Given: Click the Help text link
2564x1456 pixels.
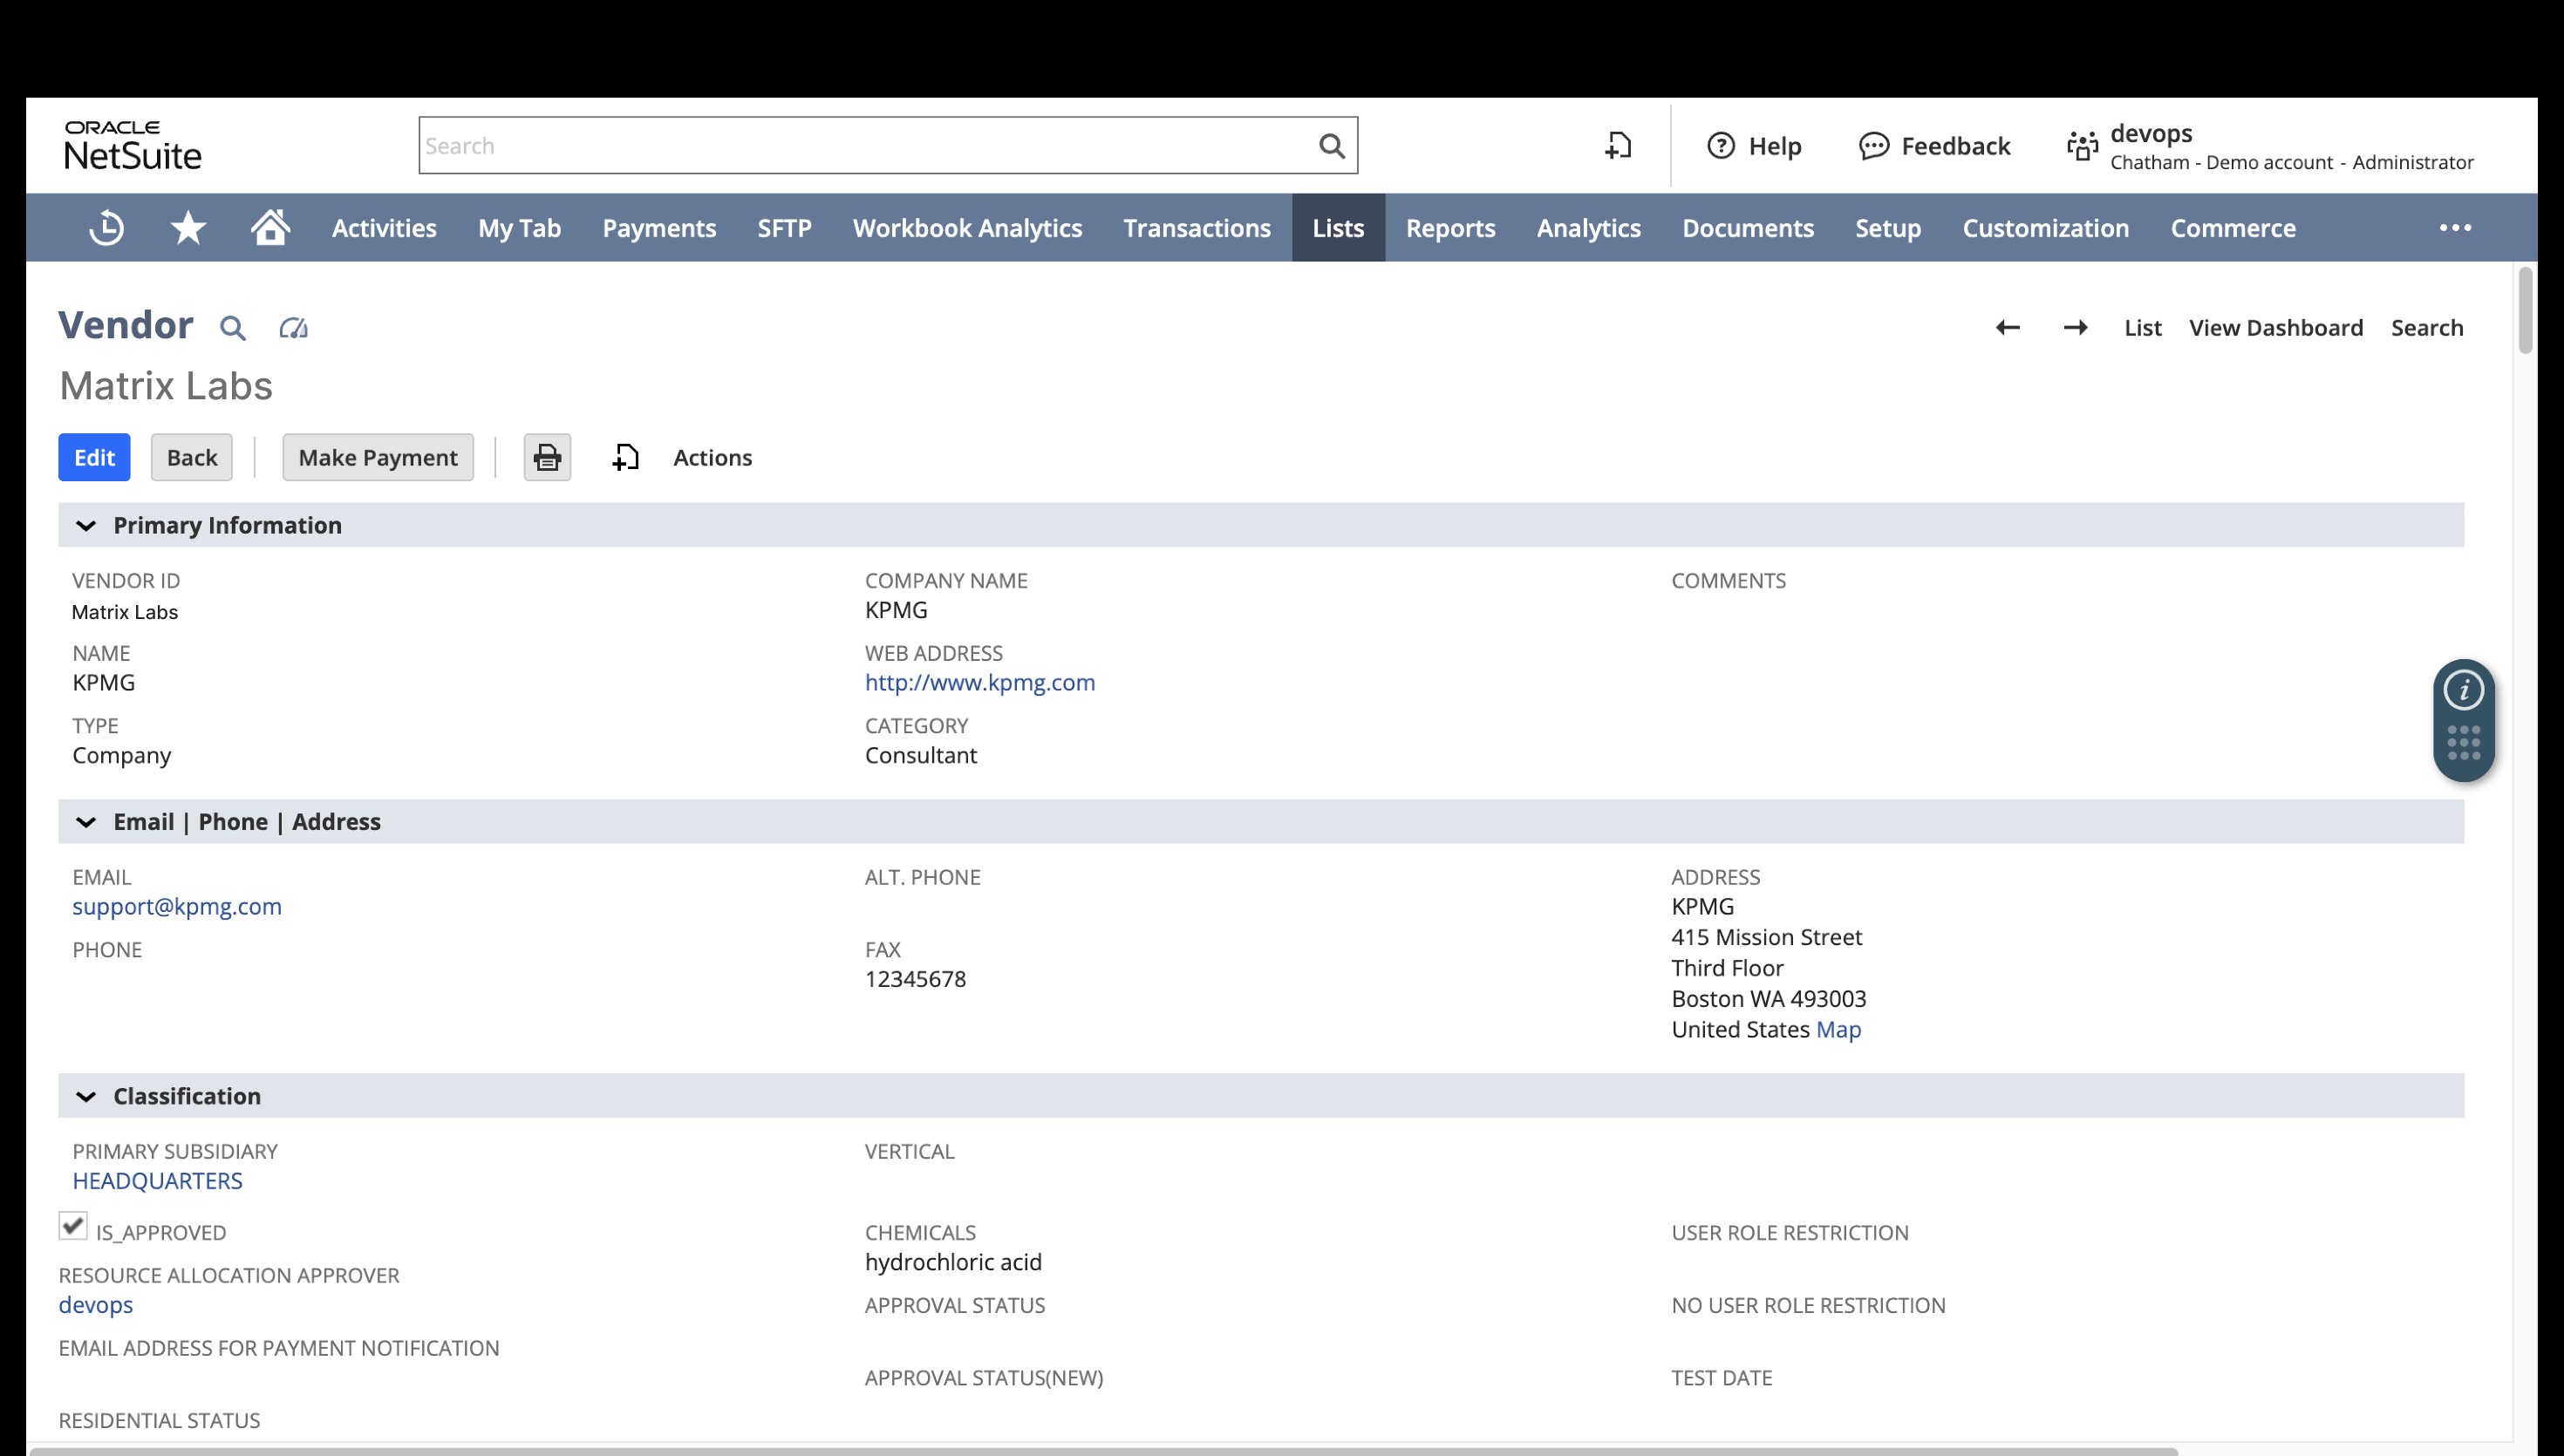Looking at the screenshot, I should [1774, 146].
